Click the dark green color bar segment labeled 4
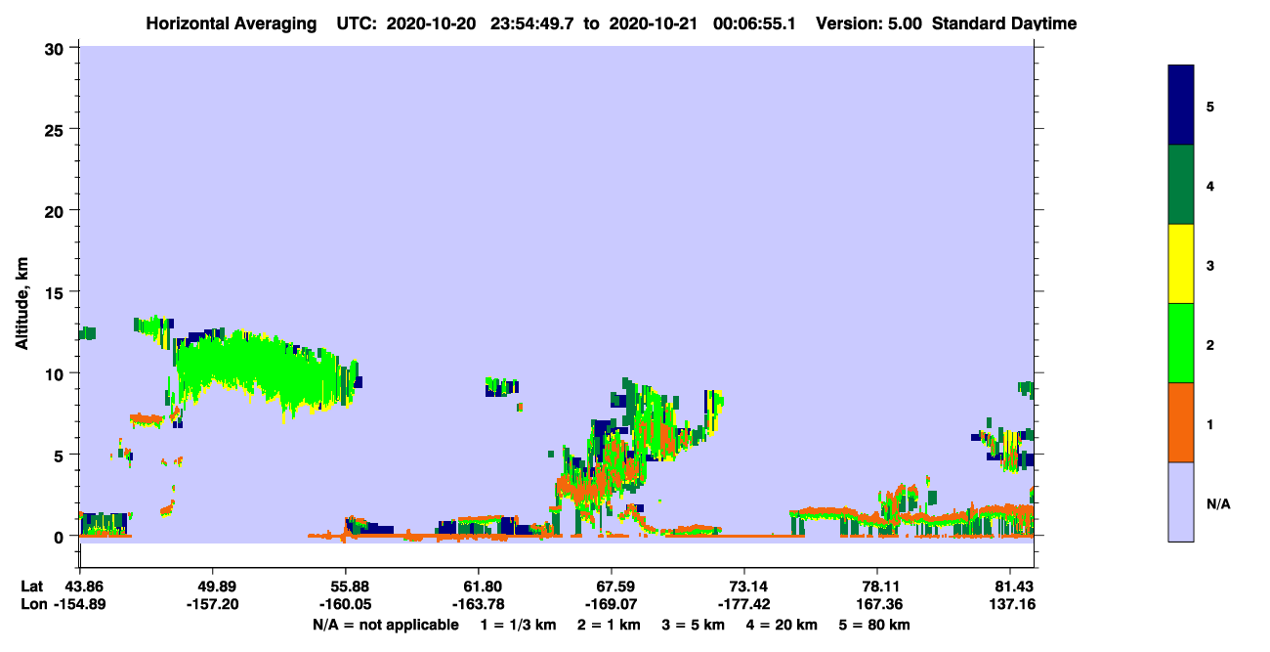 point(1181,185)
